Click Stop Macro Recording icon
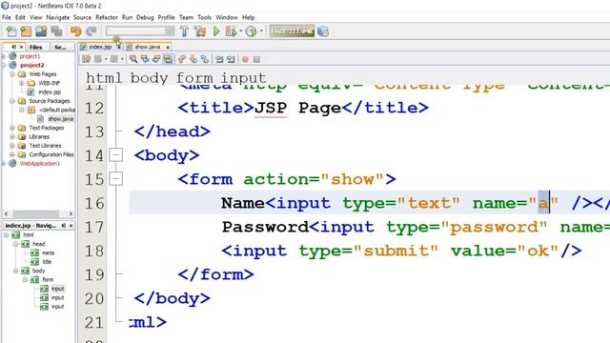The image size is (610, 343). [x=256, y=59]
